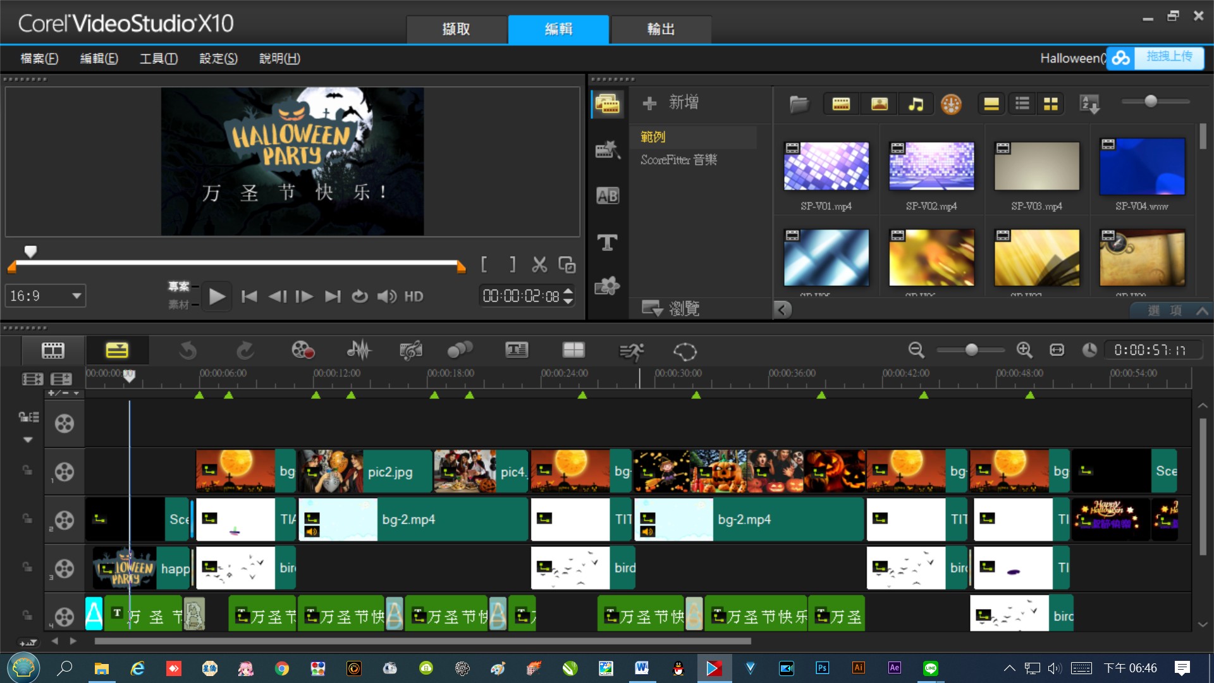Open the Browse dropdown
This screenshot has height=683, width=1214.
pos(672,309)
